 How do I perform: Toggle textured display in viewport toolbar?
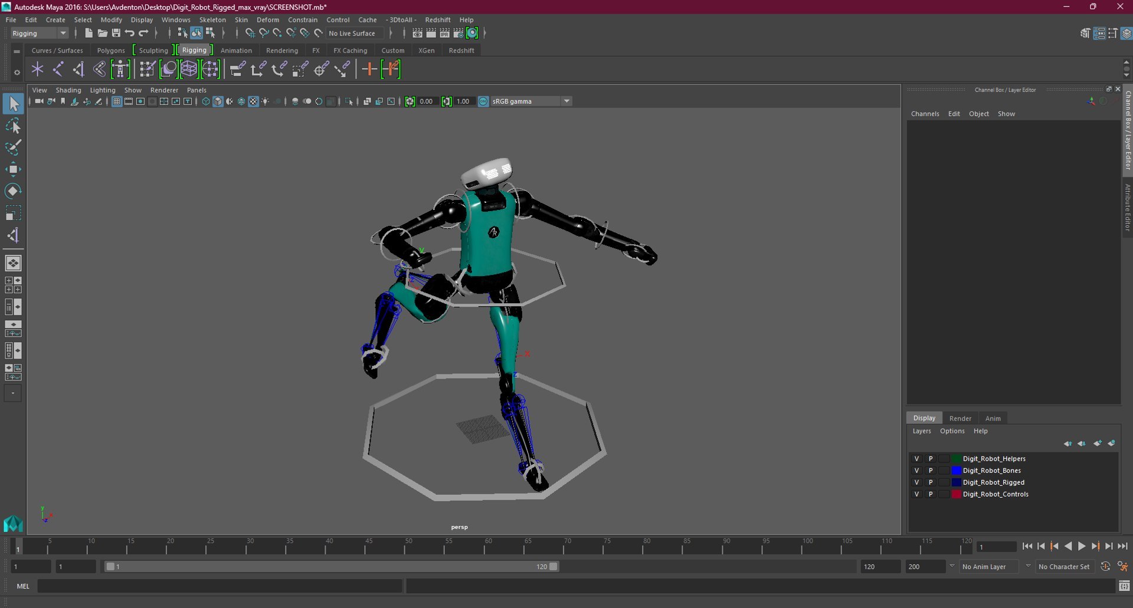coord(253,101)
